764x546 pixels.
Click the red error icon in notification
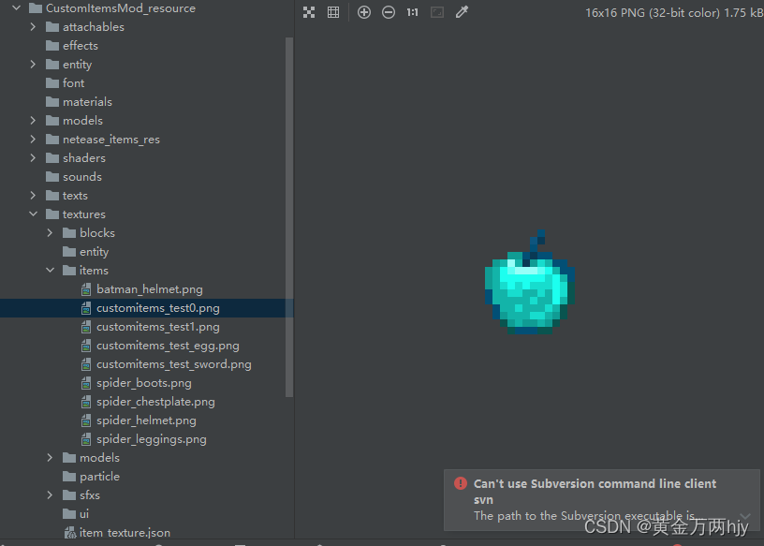[461, 483]
